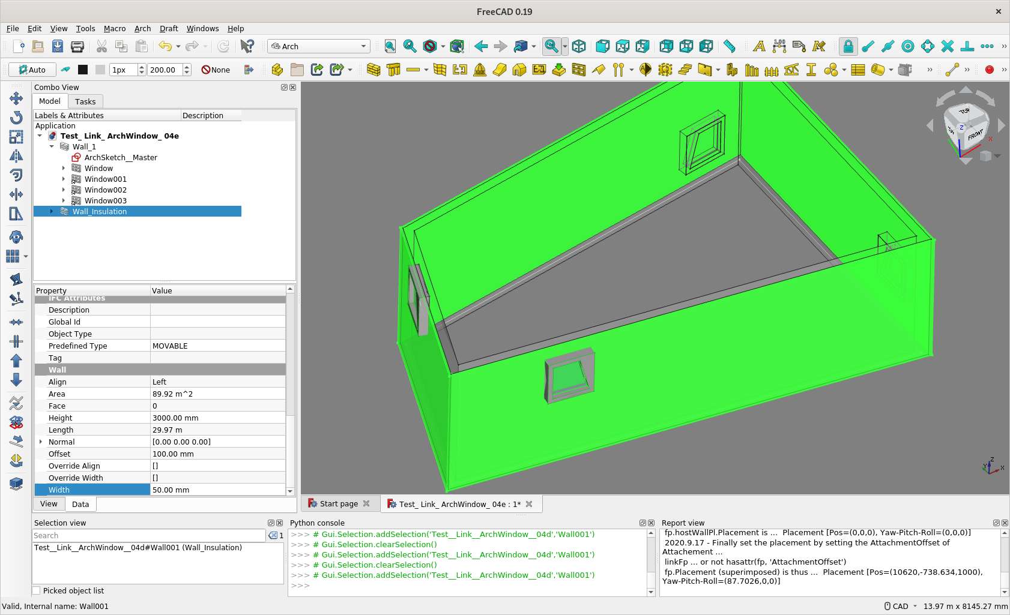
Task: Fit the whole model in the view
Action: (x=390, y=46)
